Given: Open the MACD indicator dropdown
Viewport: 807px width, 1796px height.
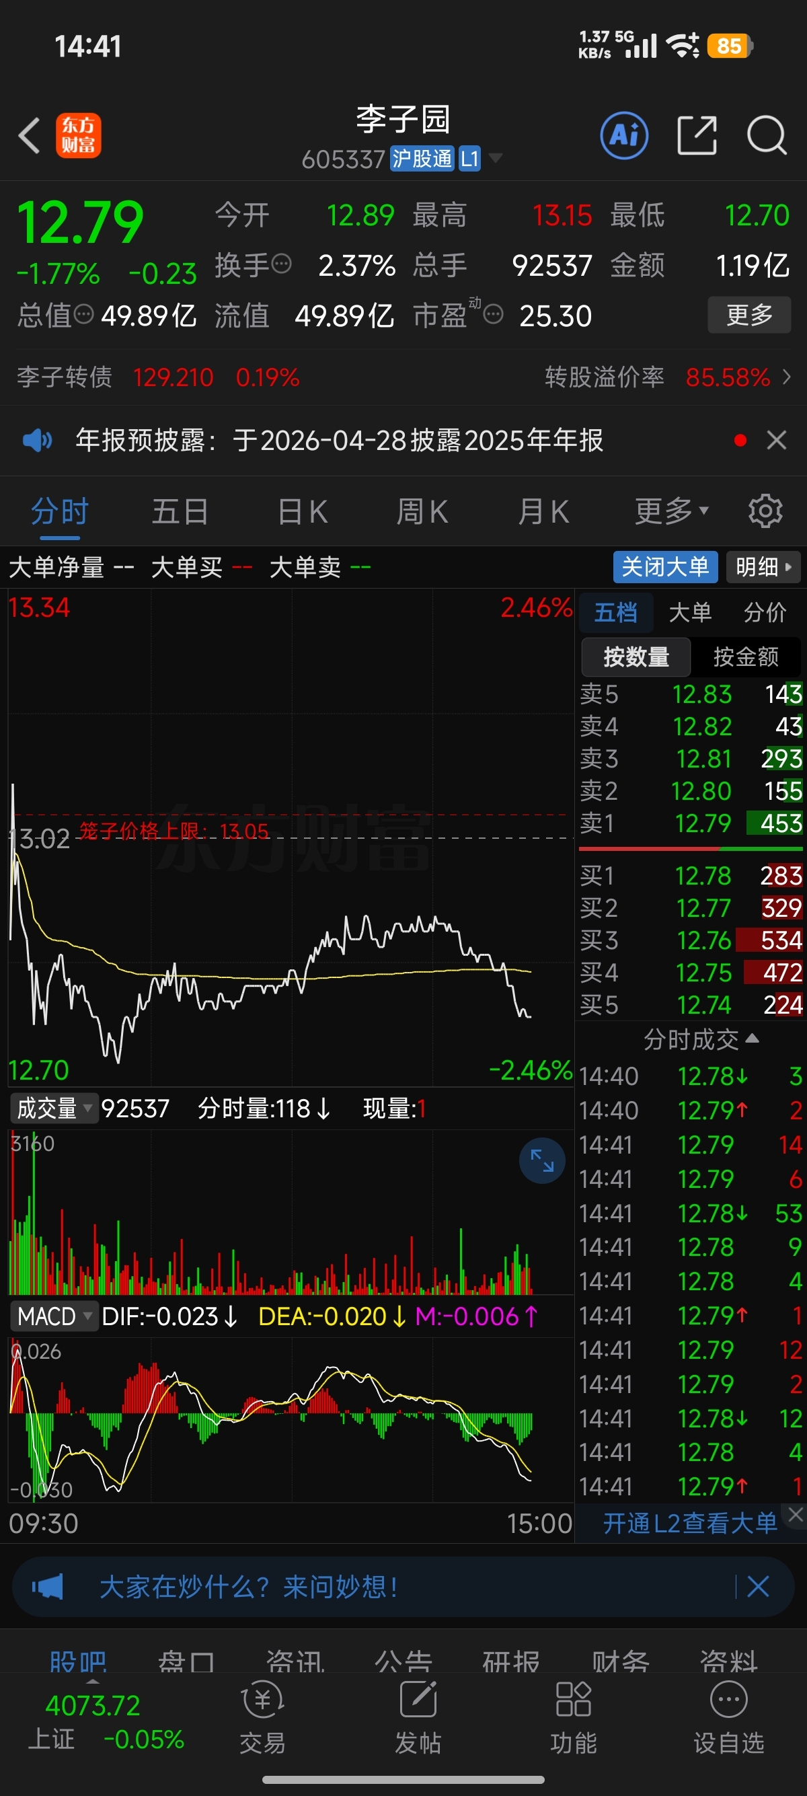Looking at the screenshot, I should point(54,1316).
